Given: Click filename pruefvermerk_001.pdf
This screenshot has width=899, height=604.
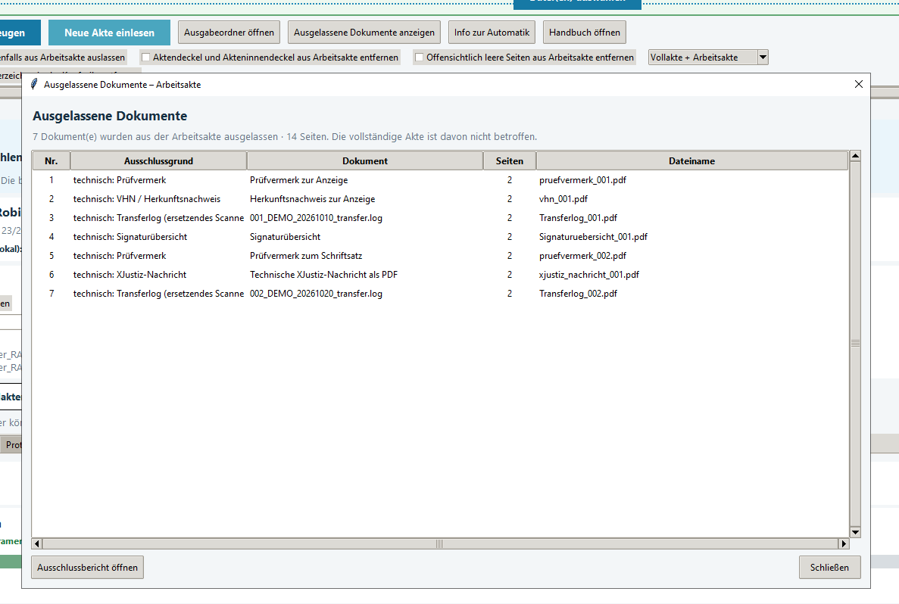Looking at the screenshot, I should click(x=582, y=180).
